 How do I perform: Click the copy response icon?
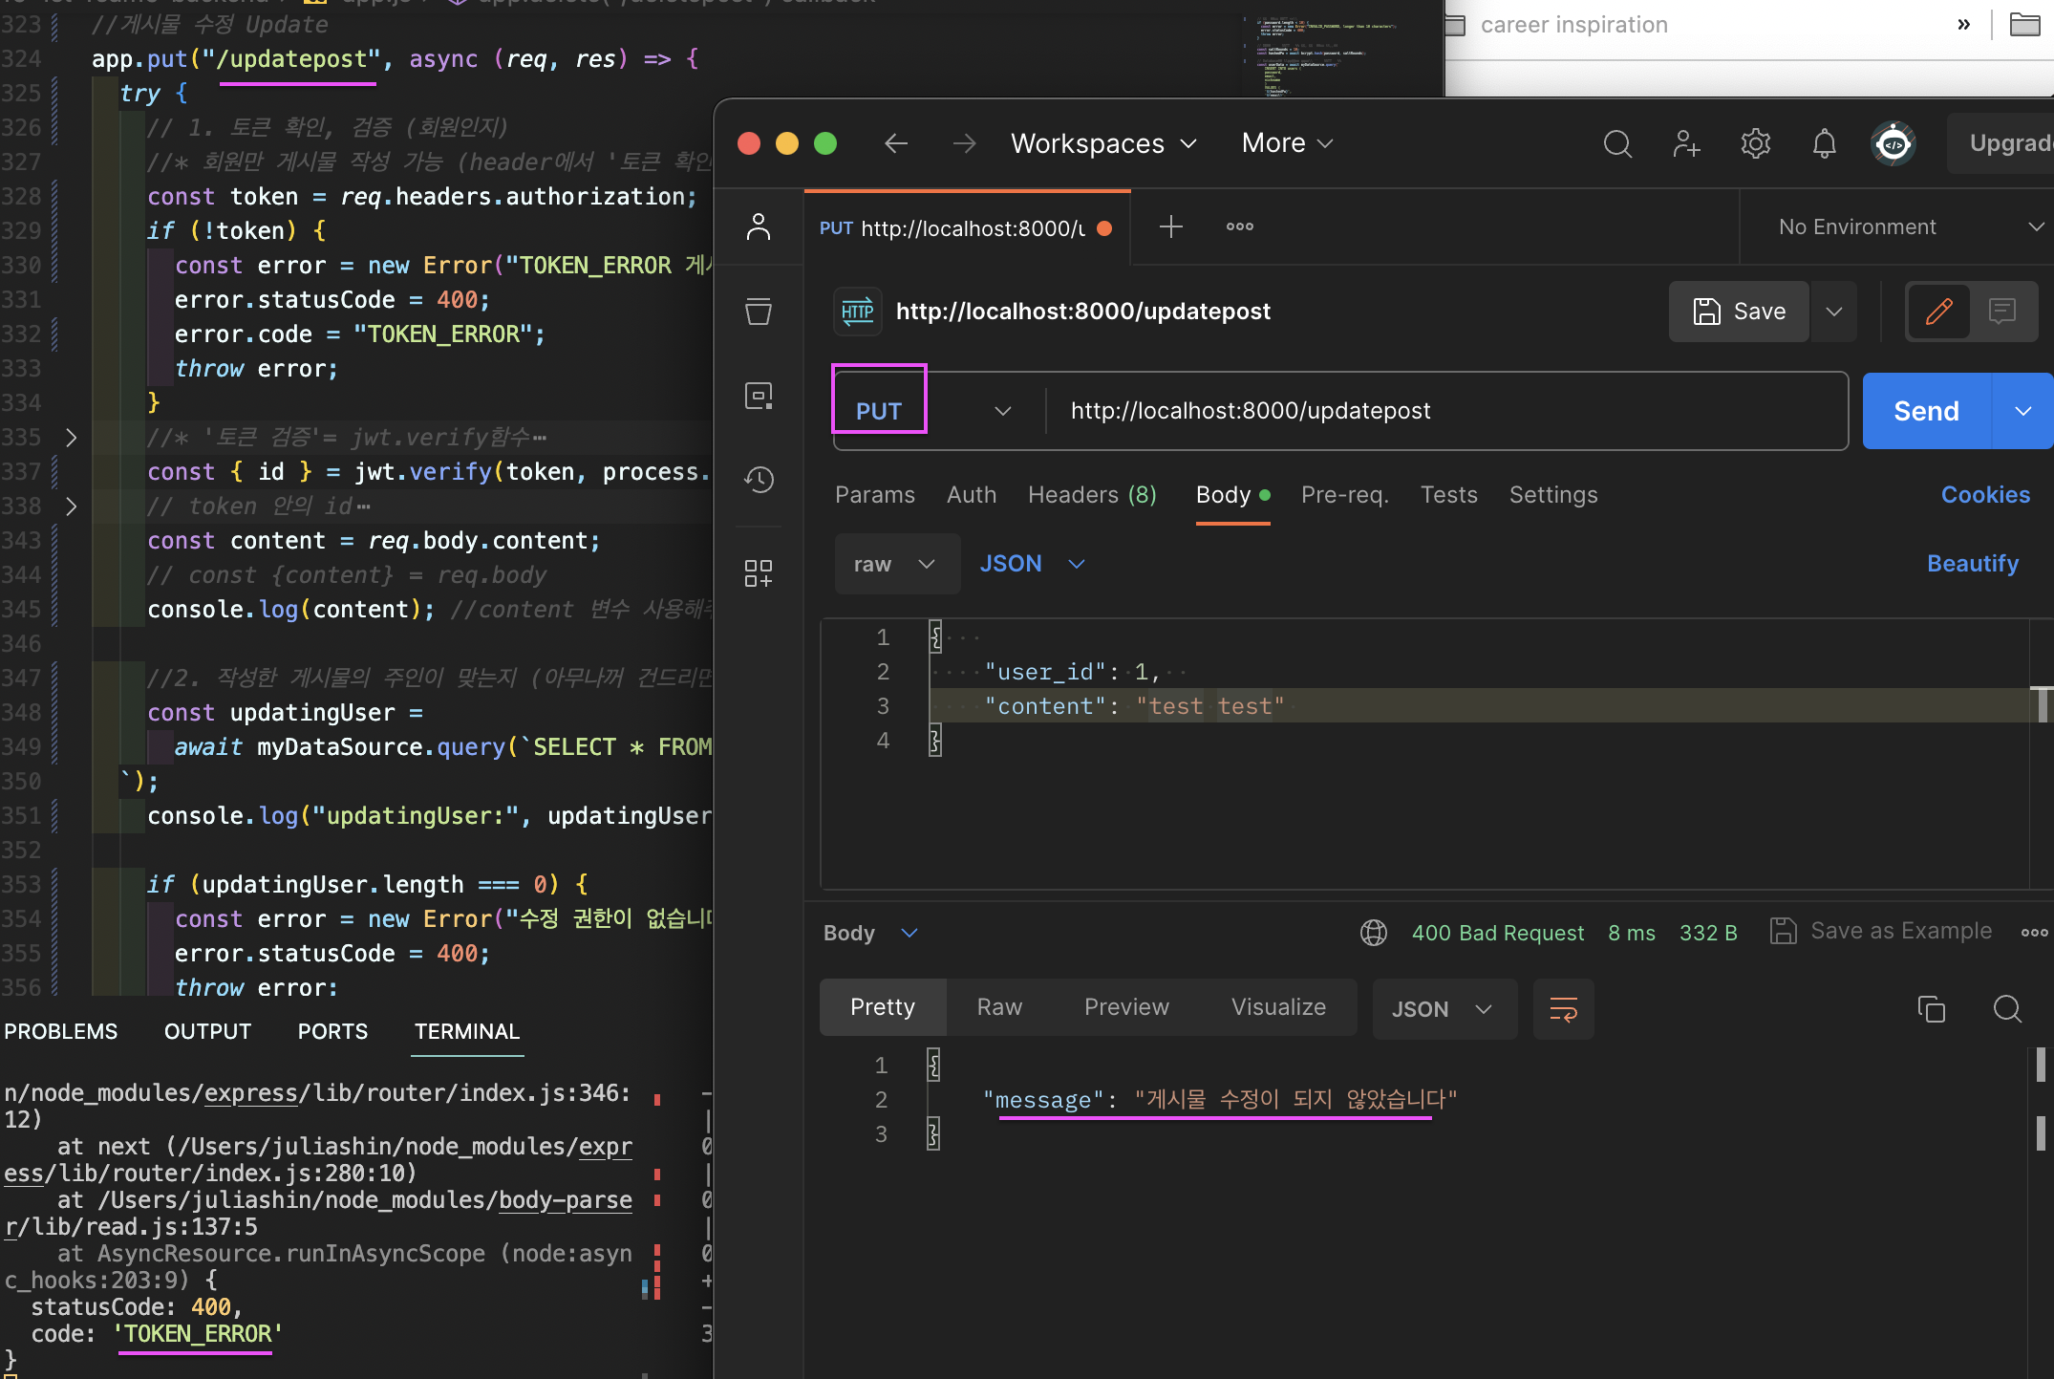pos(1931,1009)
